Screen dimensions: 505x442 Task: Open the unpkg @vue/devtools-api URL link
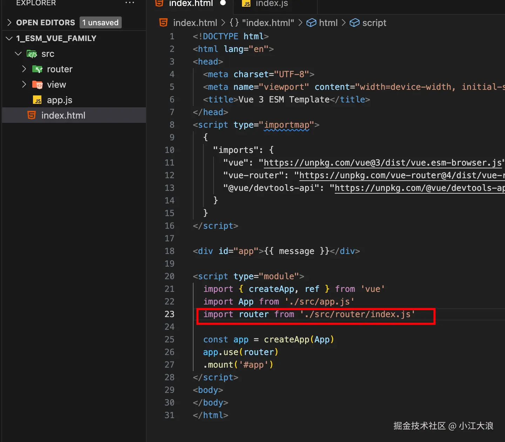(420, 188)
